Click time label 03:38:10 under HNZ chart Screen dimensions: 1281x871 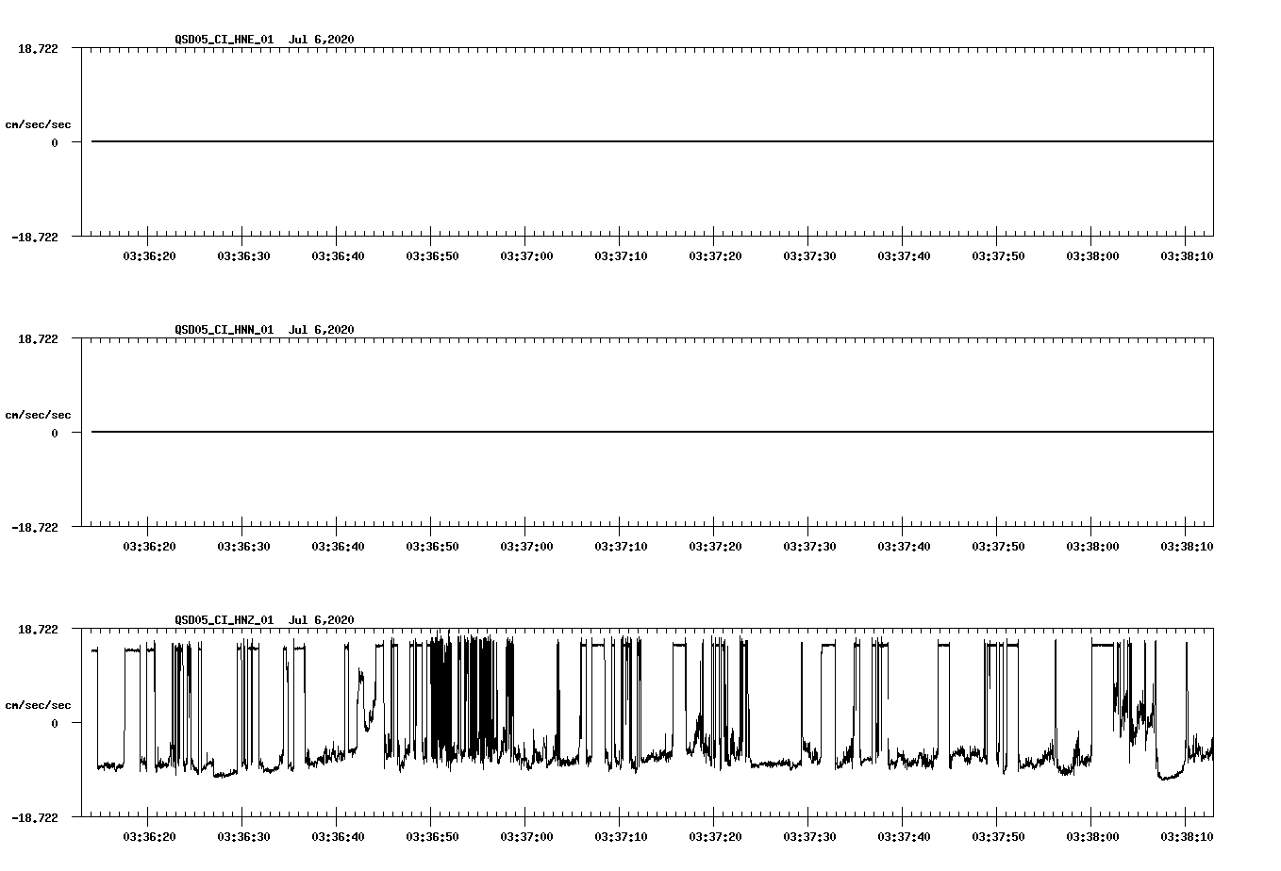coord(1187,837)
